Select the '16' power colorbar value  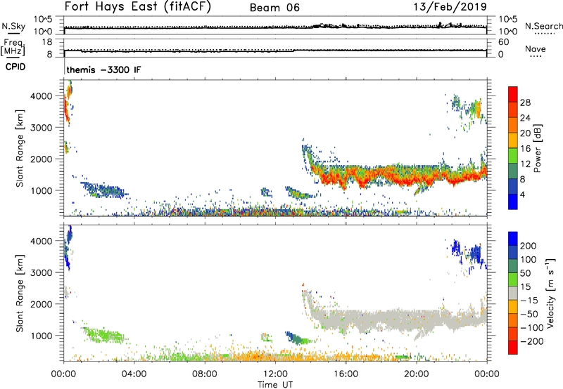point(525,149)
